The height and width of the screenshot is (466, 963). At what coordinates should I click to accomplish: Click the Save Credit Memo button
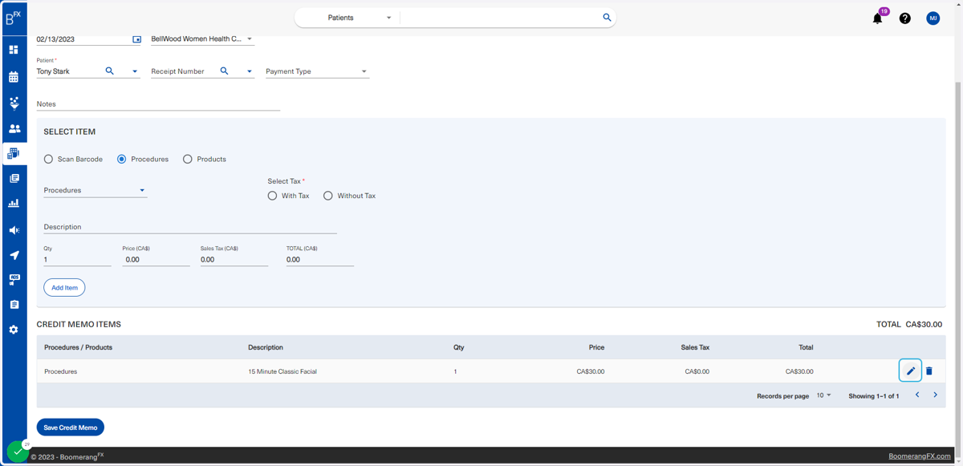(x=71, y=428)
